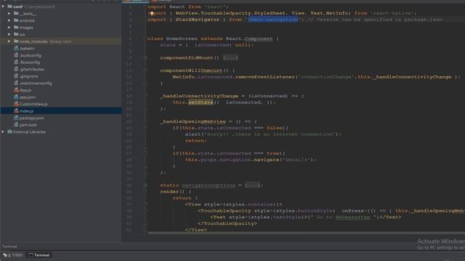The width and height of the screenshot is (465, 261).
Task: Expand folded navigationOptions {...} block
Action: coord(252,186)
